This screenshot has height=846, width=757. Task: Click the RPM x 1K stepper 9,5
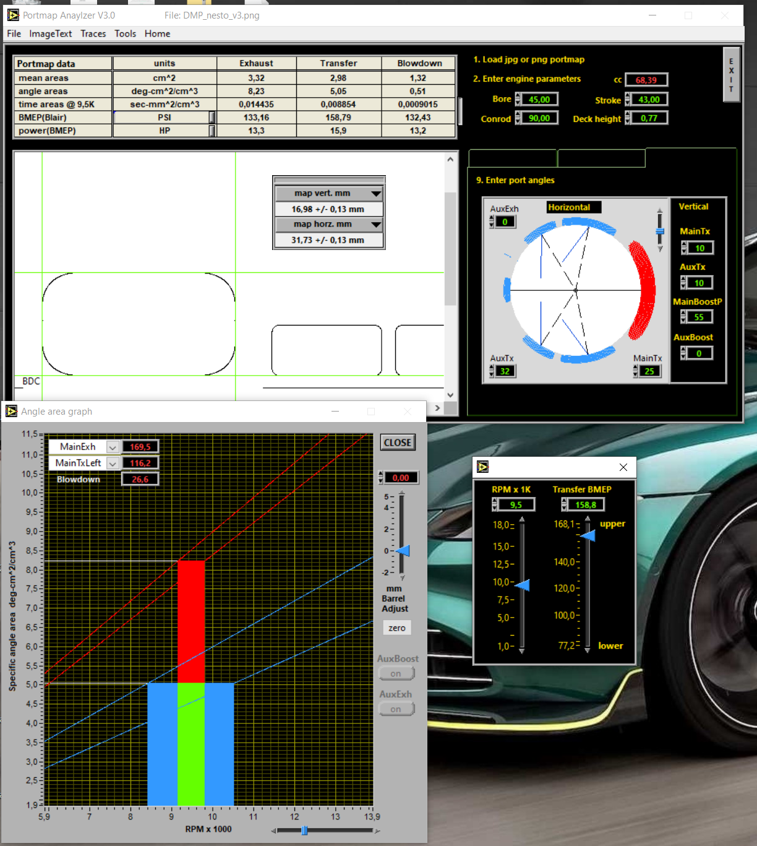click(495, 505)
